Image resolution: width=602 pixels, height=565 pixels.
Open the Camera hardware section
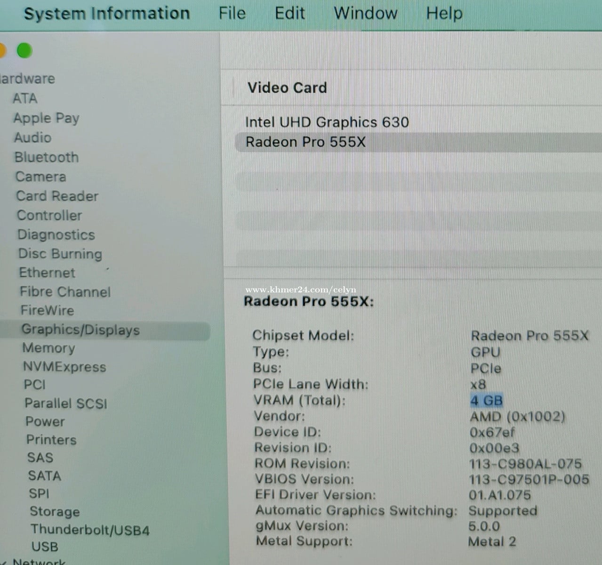pos(40,177)
